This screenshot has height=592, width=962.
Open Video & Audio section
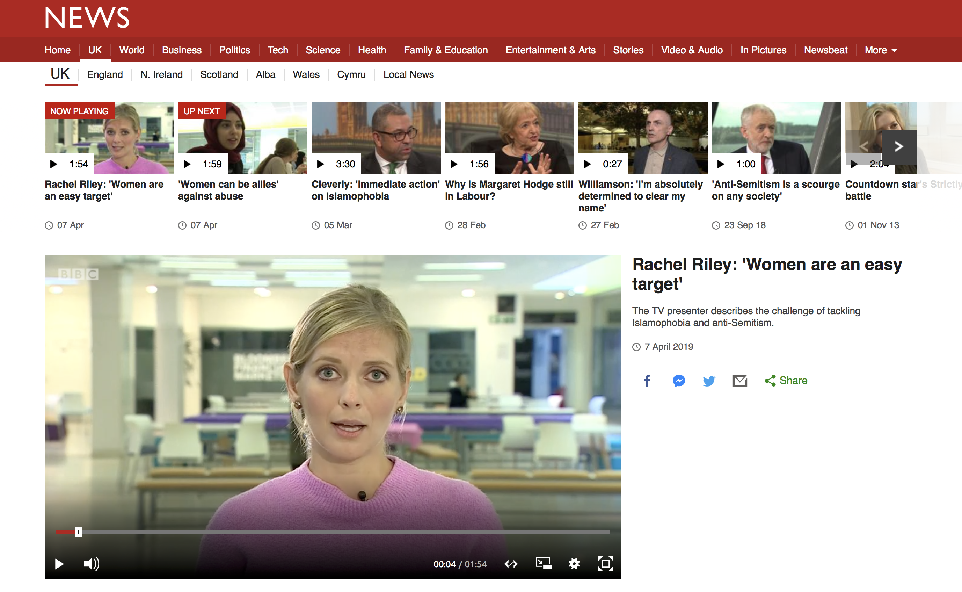pos(692,50)
